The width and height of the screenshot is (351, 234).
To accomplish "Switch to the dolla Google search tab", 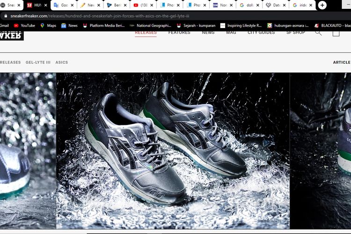I will point(249,5).
